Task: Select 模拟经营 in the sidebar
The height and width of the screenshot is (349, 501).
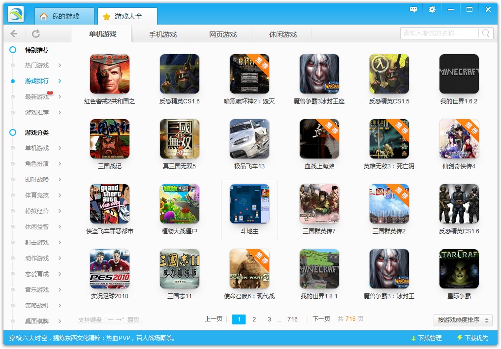Action: 37,211
